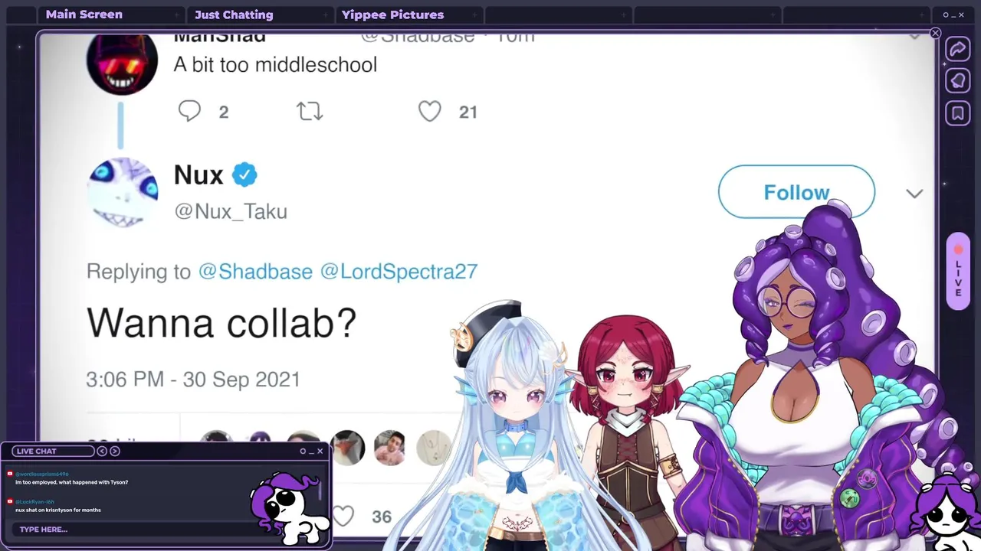Open the @Shadbase mention link
The height and width of the screenshot is (551, 981).
point(255,272)
